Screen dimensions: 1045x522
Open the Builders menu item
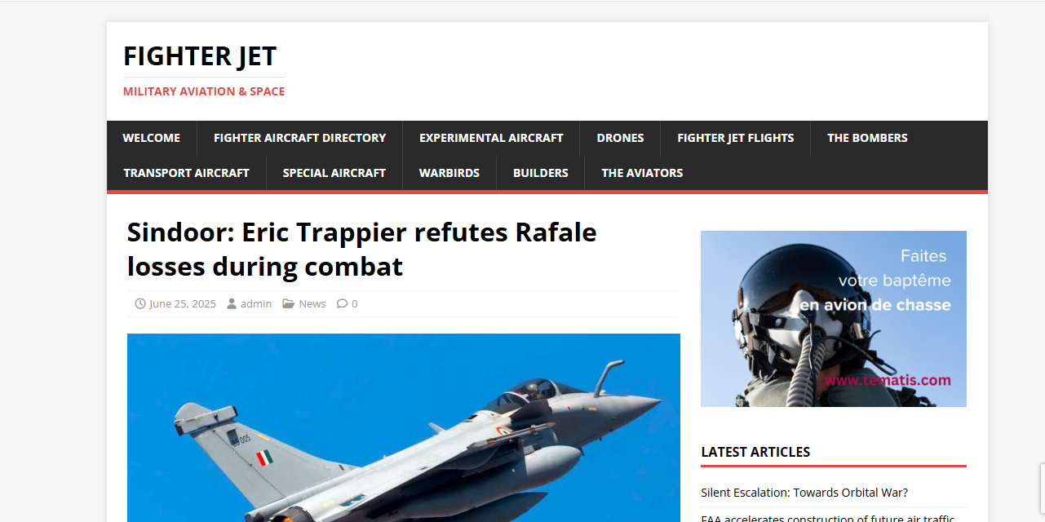coord(540,173)
